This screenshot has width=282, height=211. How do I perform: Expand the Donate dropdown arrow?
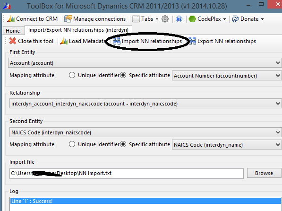coord(262,19)
